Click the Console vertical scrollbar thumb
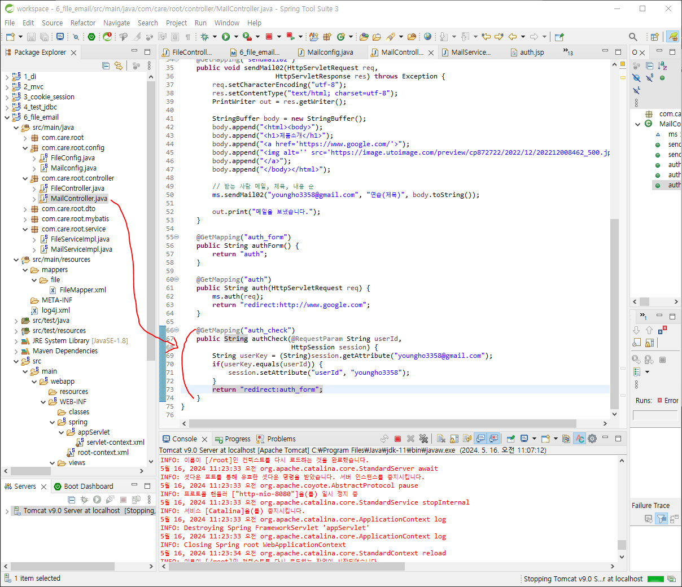This screenshot has height=587, width=682. (x=622, y=545)
